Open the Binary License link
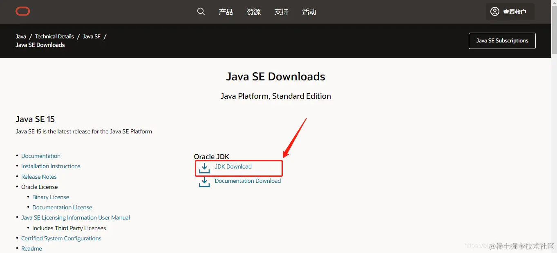The width and height of the screenshot is (557, 253). click(51, 197)
